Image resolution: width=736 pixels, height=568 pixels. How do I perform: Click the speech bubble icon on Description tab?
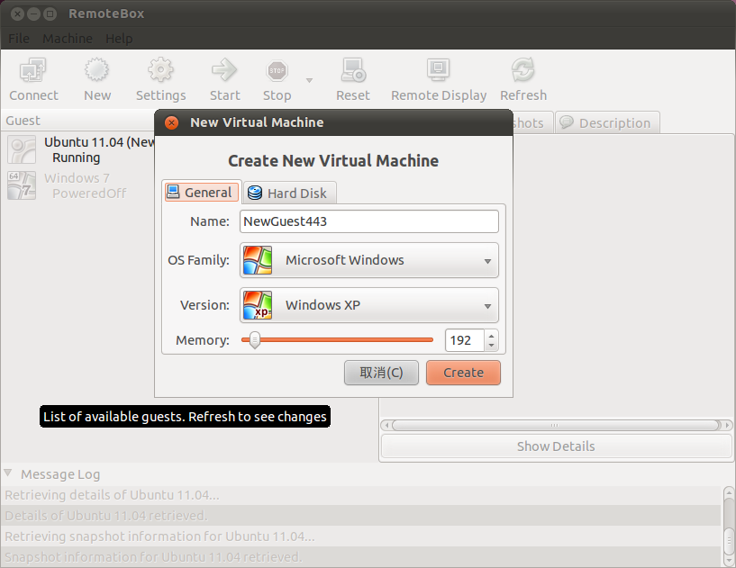(567, 122)
